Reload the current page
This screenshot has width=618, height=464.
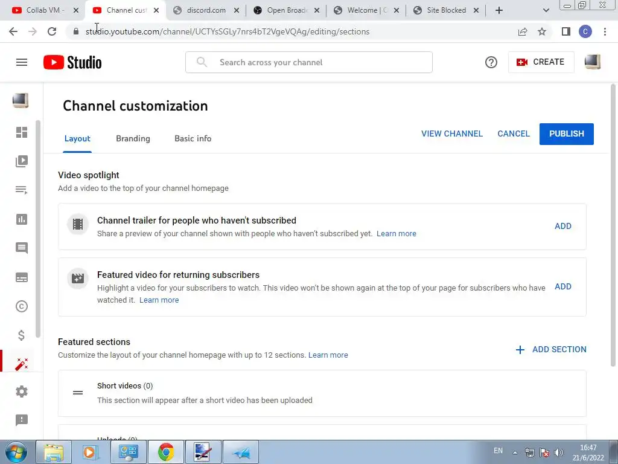click(x=52, y=31)
